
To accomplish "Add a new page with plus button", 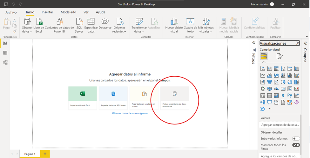I will coord(45,154).
